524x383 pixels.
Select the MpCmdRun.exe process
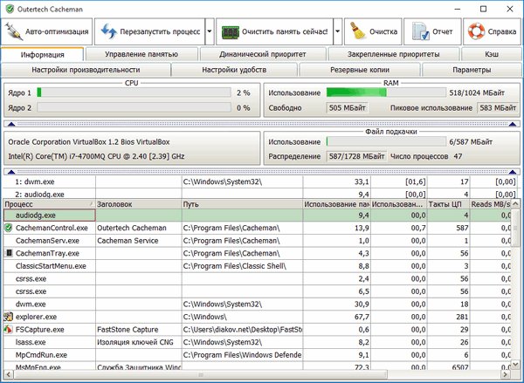(x=41, y=354)
